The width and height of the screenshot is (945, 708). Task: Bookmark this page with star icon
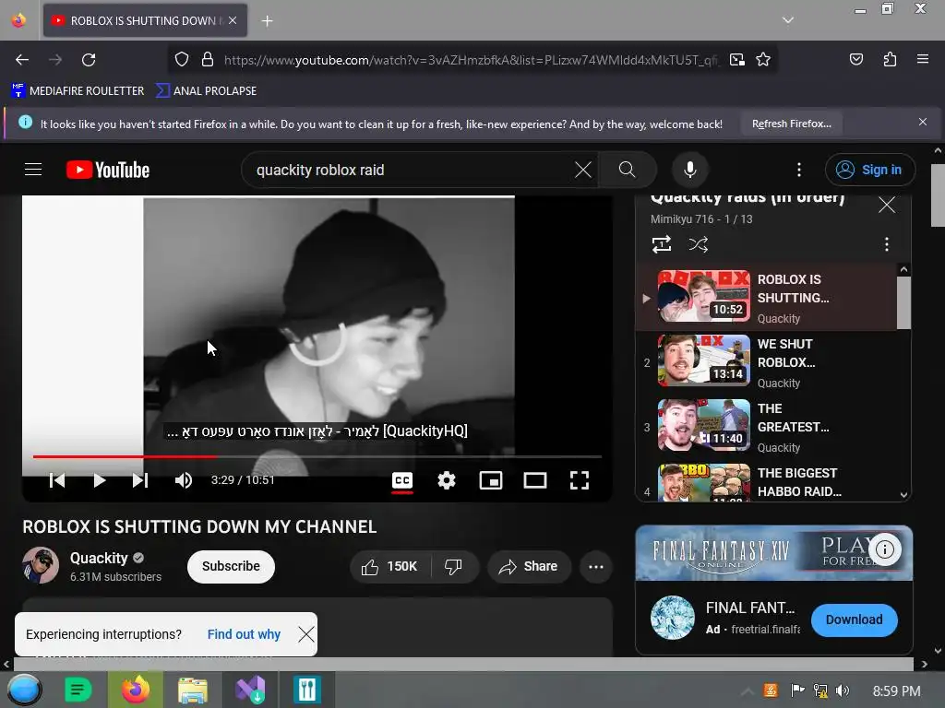(x=763, y=60)
